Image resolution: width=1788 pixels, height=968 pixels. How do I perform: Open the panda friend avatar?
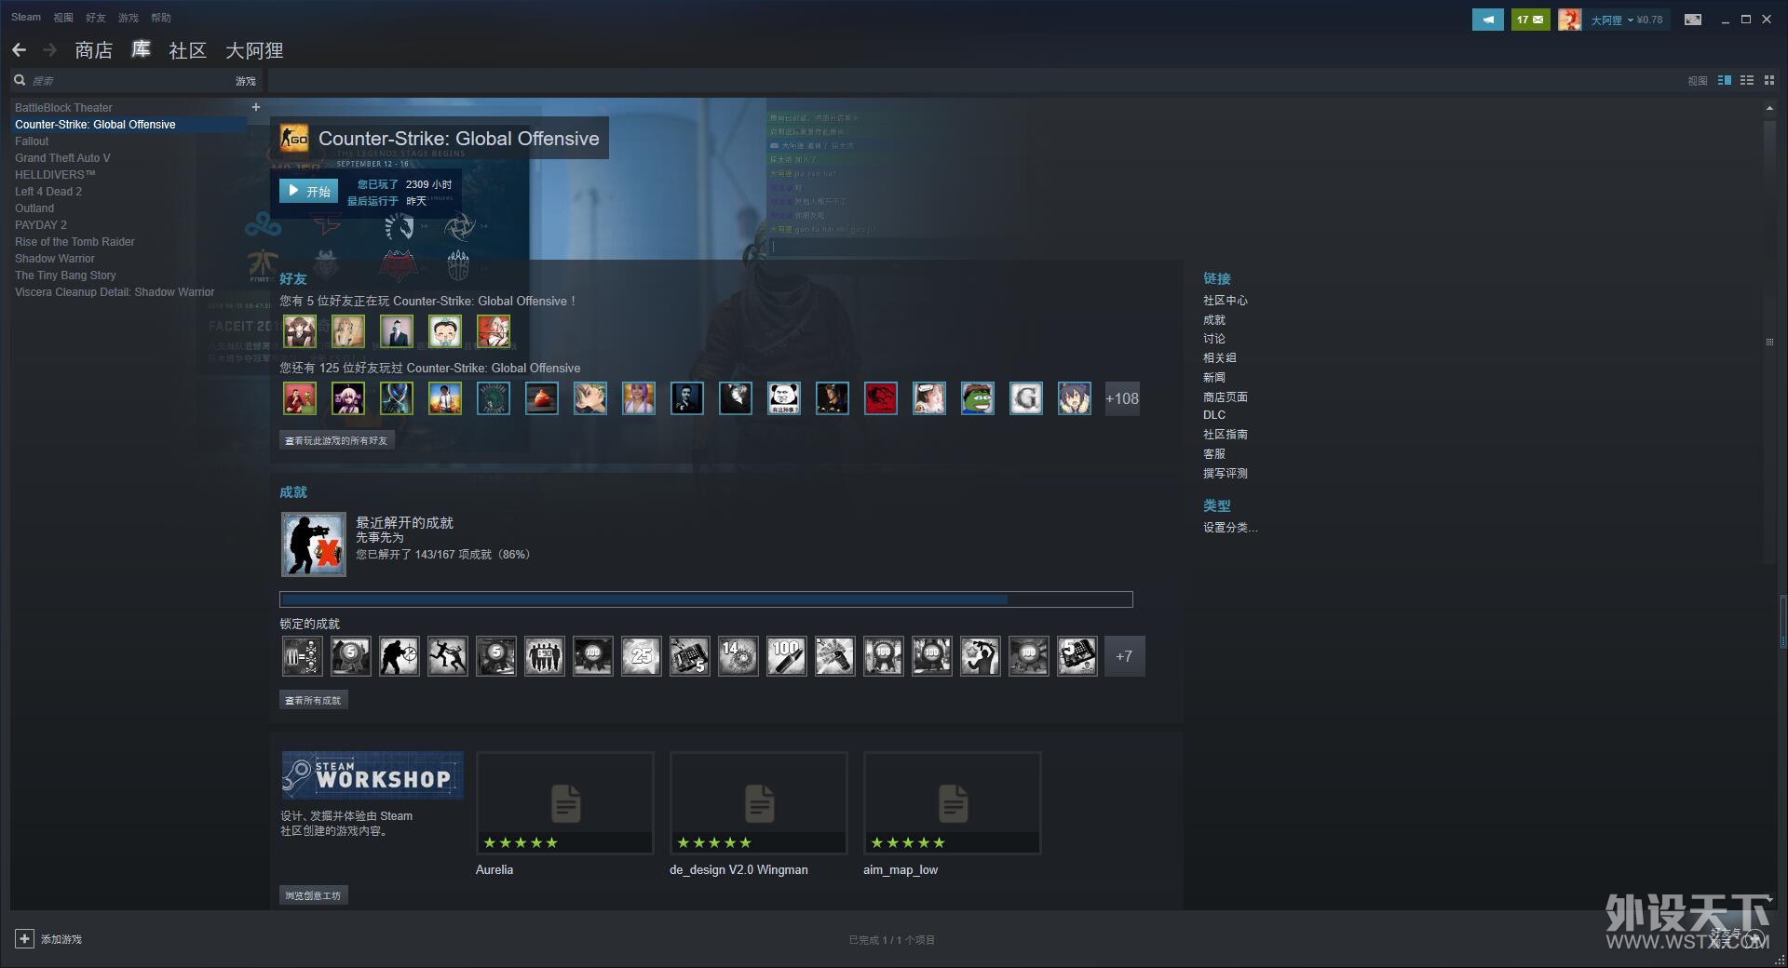(784, 398)
